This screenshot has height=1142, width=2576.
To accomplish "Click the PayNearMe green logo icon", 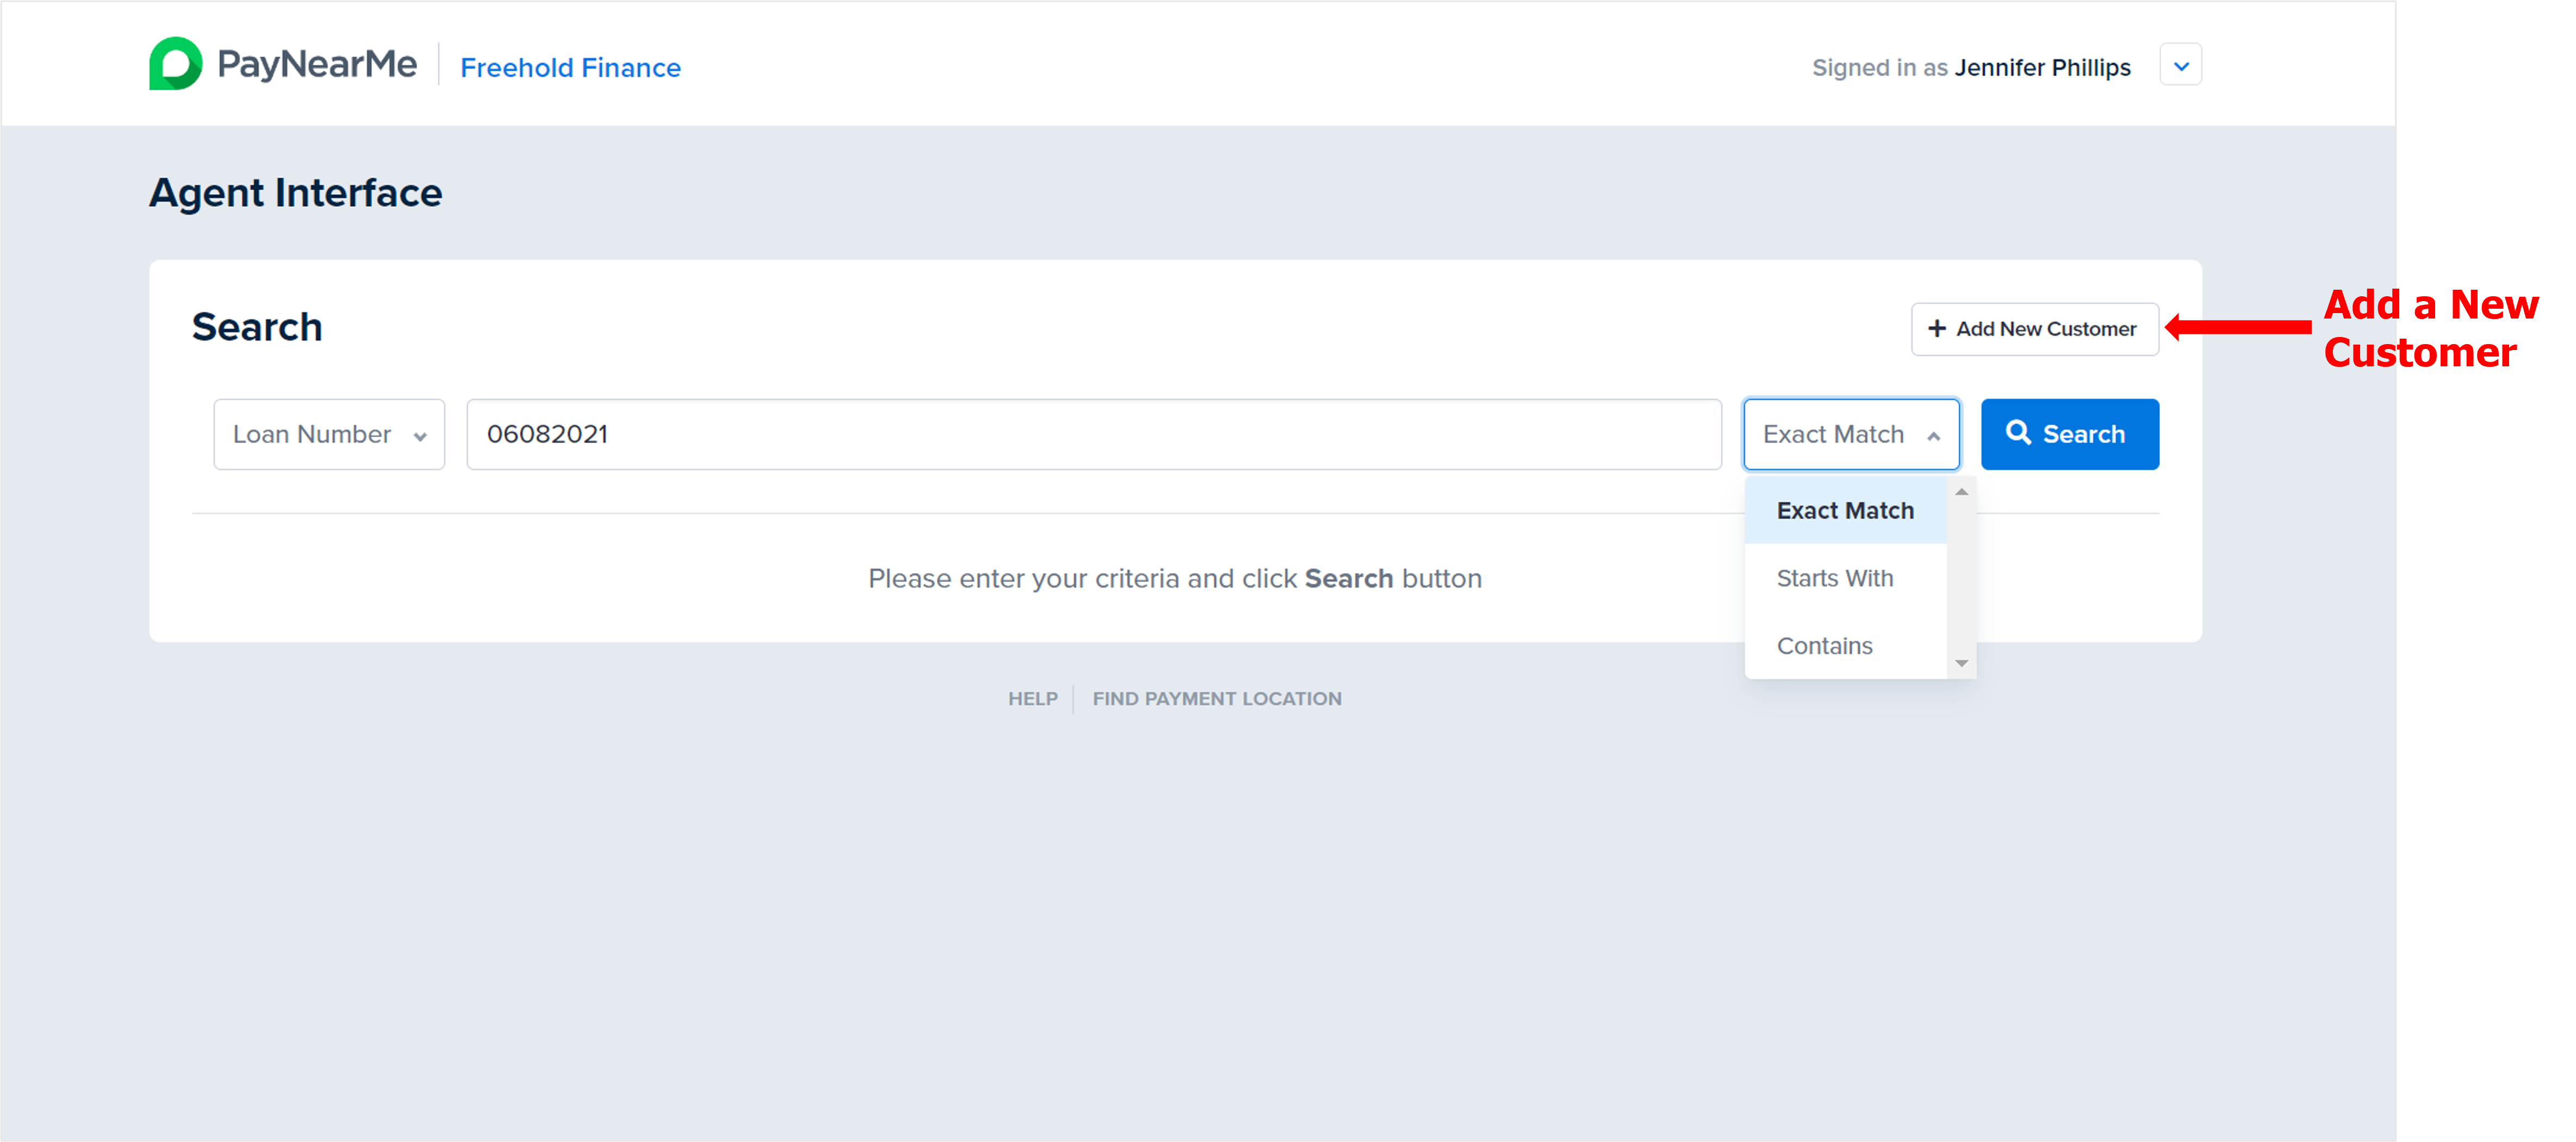I will (x=175, y=64).
